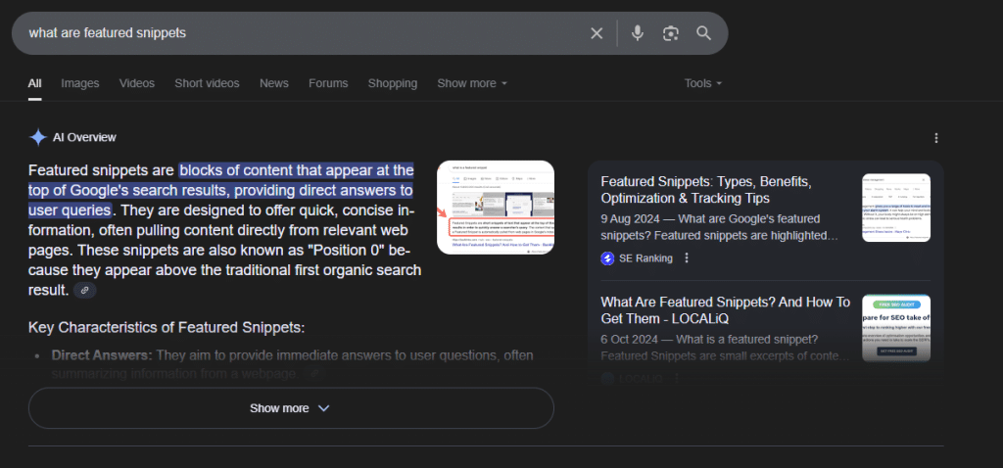Switch to the Images tab
This screenshot has width=1003, height=468.
coord(80,83)
